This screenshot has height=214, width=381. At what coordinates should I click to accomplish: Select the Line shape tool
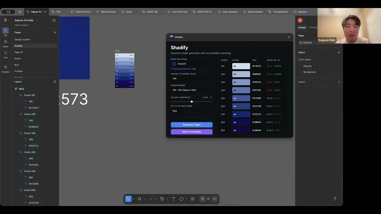pos(151,199)
